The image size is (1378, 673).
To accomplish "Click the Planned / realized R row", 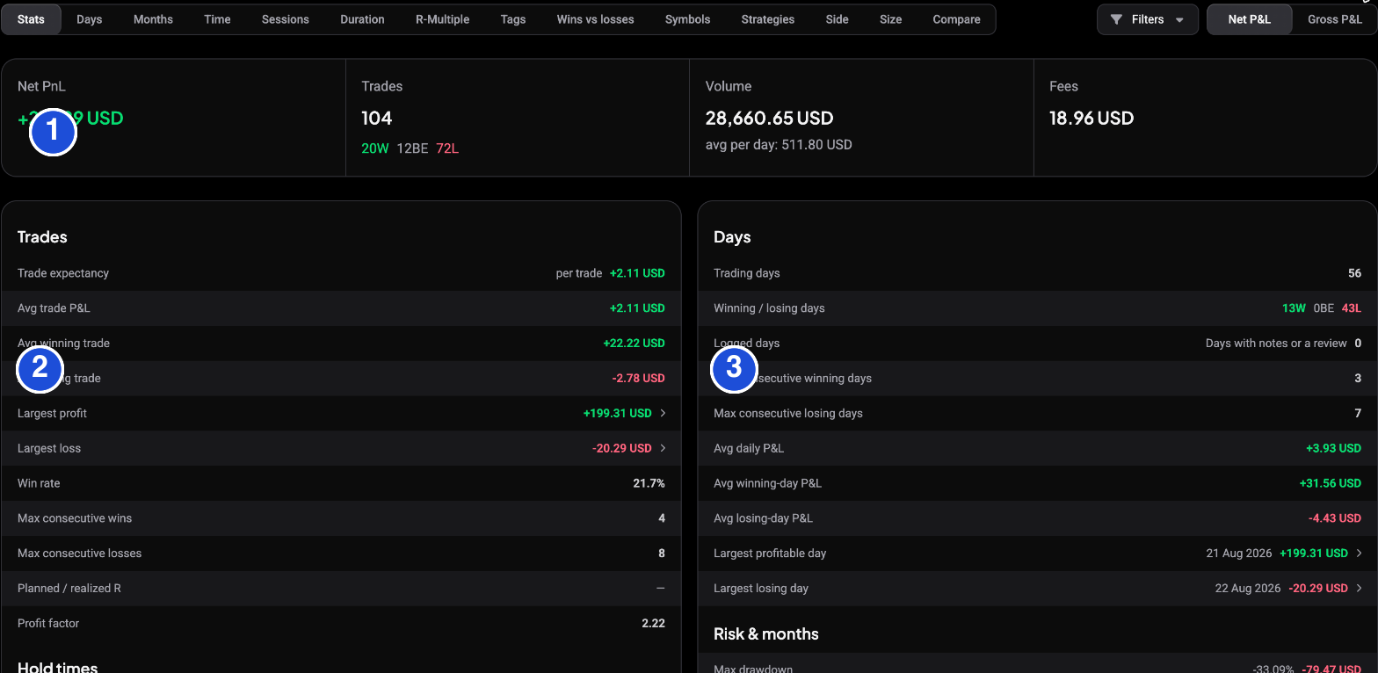I will pyautogui.click(x=341, y=589).
